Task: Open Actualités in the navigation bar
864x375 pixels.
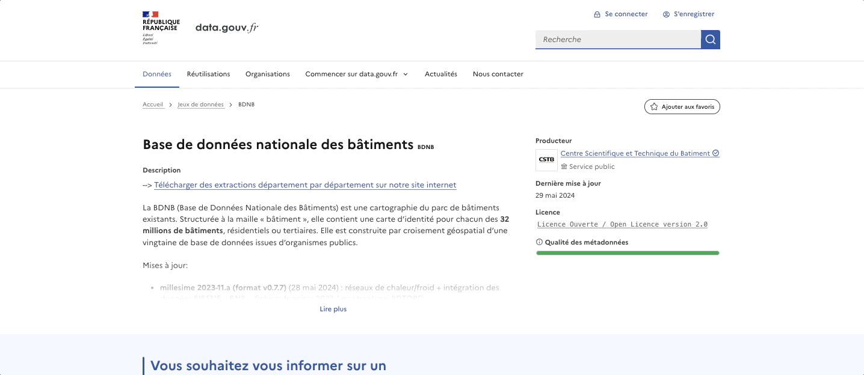Action: tap(441, 74)
